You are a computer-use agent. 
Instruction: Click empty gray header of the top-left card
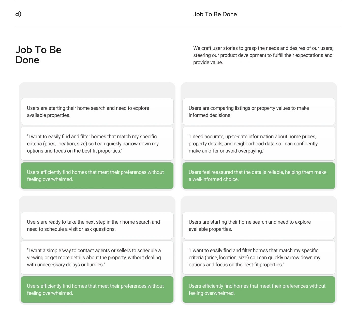click(x=97, y=90)
